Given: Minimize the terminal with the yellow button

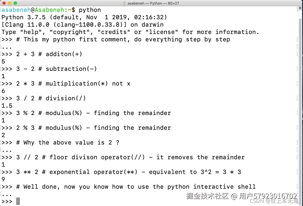Looking at the screenshot, I should click(10, 3).
